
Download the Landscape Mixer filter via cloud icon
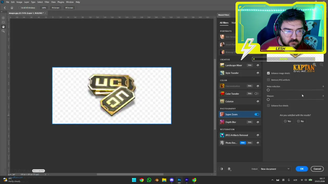coord(258,65)
